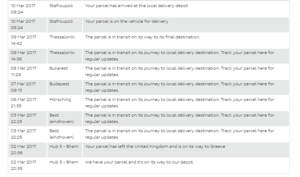Viewport: 300px width, 177px height.
Task: Click the 'left the United Kingdom' status message
Action: pos(155,146)
